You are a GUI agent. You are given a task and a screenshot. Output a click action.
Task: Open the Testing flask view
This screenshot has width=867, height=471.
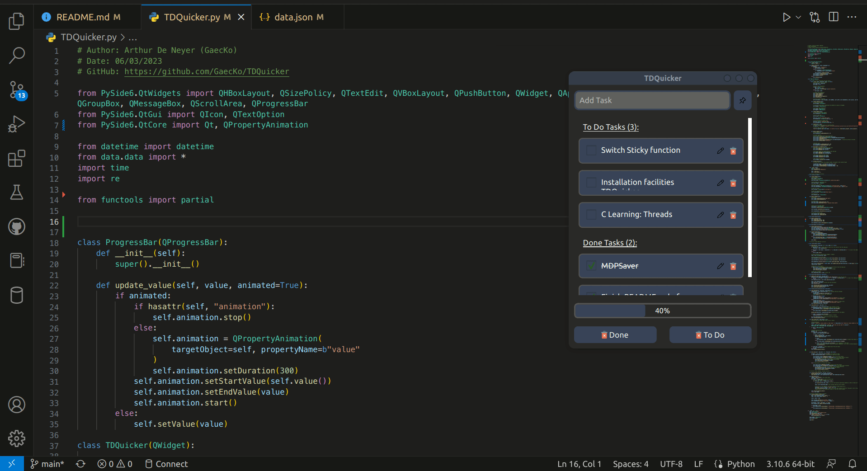pos(17,192)
